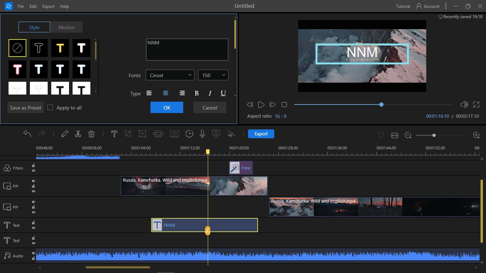Viewport: 486px width, 273px height.
Task: Click the paint bucket icon in the toolbar
Action: pos(231,134)
